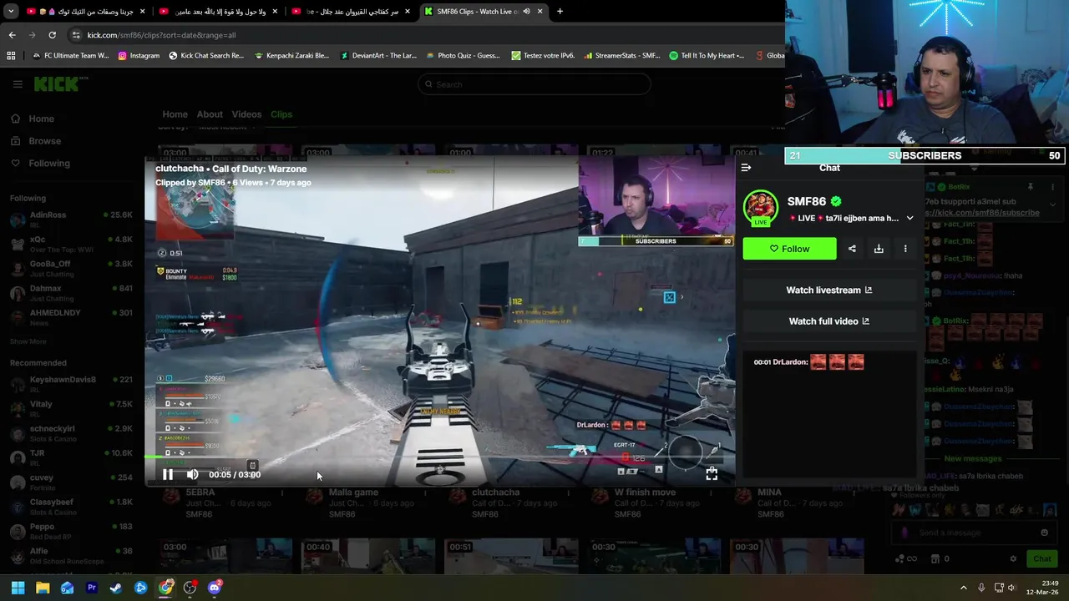This screenshot has width=1069, height=601.
Task: Open GooBa_Off channel in the sidebar
Action: click(x=71, y=268)
